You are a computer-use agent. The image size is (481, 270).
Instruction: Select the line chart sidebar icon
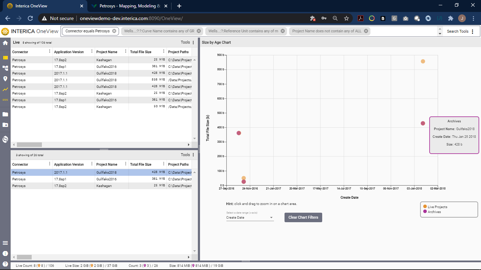5,89
